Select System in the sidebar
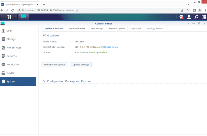The height and width of the screenshot is (136, 207). click(18, 81)
